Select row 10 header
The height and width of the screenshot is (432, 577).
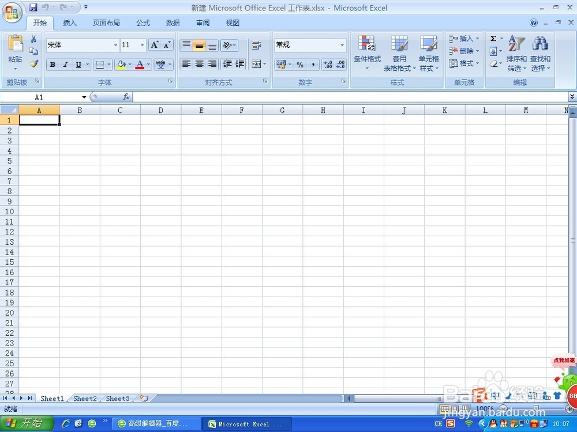pyautogui.click(x=9, y=211)
